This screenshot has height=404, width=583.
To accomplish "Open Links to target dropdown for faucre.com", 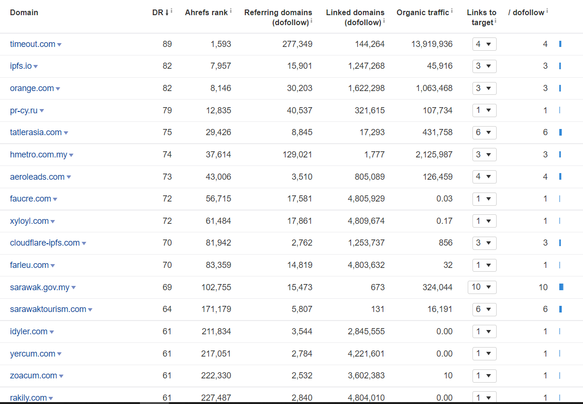I will [x=484, y=199].
